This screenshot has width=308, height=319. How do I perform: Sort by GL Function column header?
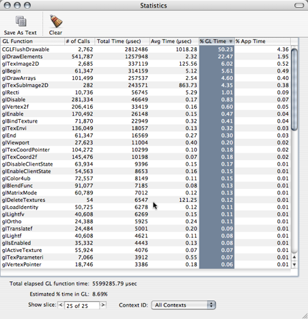pos(32,41)
